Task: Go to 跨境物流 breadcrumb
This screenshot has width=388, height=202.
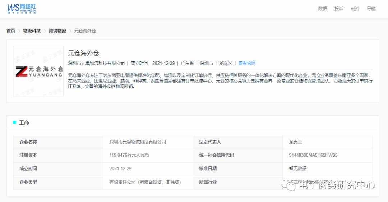Action: 57,31
